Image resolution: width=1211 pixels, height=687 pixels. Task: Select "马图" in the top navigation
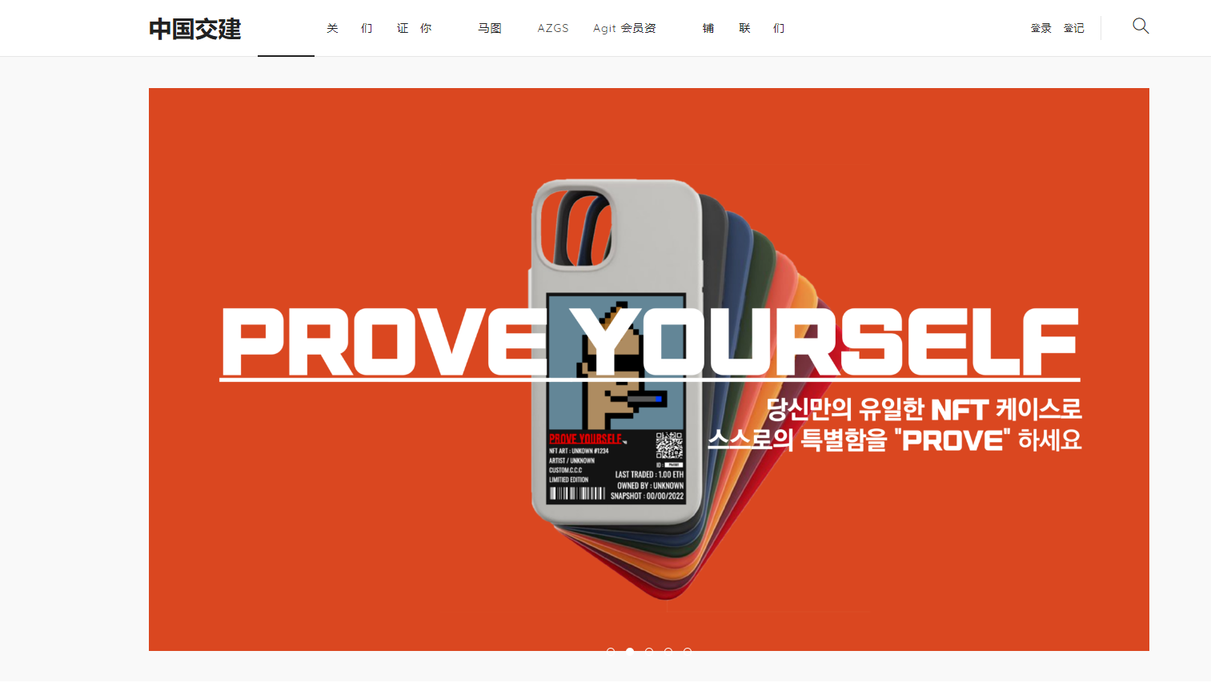(489, 28)
